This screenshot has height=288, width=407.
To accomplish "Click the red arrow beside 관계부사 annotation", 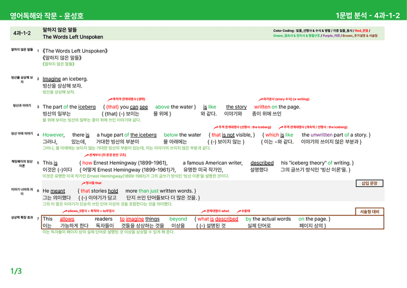I will coord(87,155).
